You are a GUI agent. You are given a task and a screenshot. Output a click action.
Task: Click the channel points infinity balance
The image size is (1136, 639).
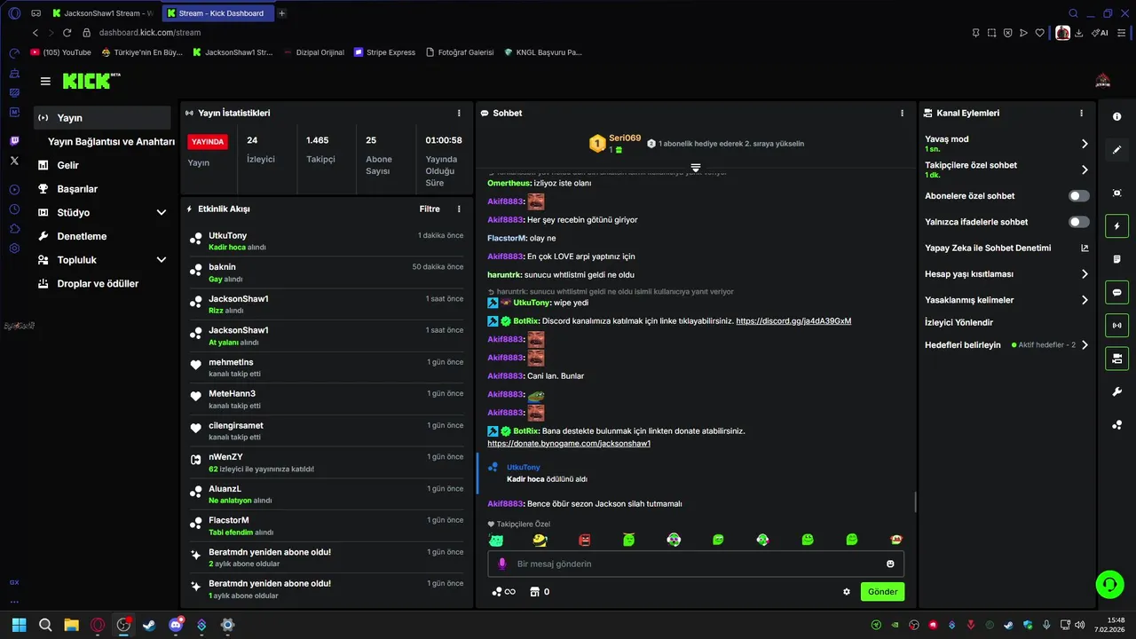tap(503, 592)
